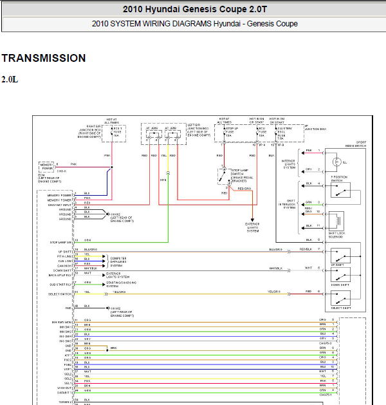Click the 'CAN LOW' pin label
This screenshot has height=405, width=386.
coord(65,261)
